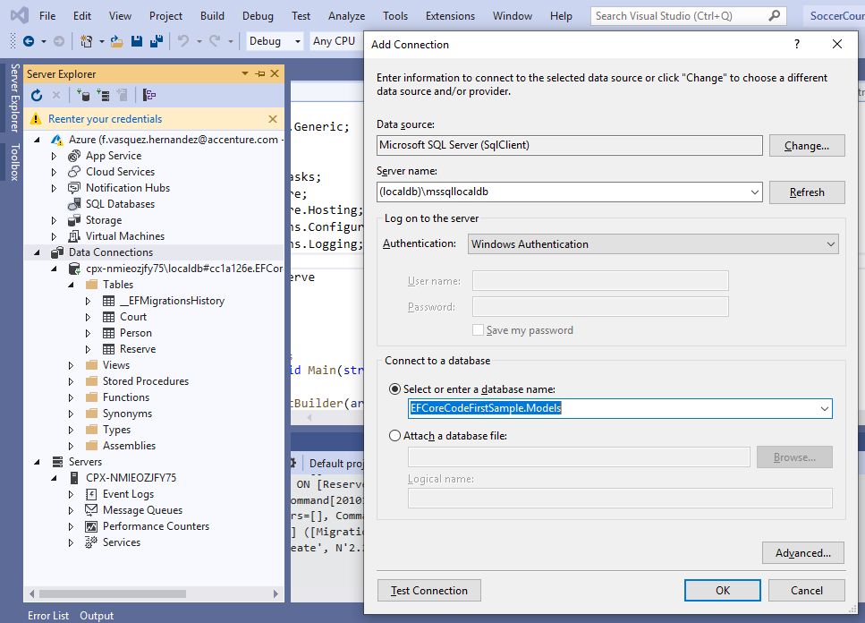
Task: Expand the Views folder
Action: 71,365
